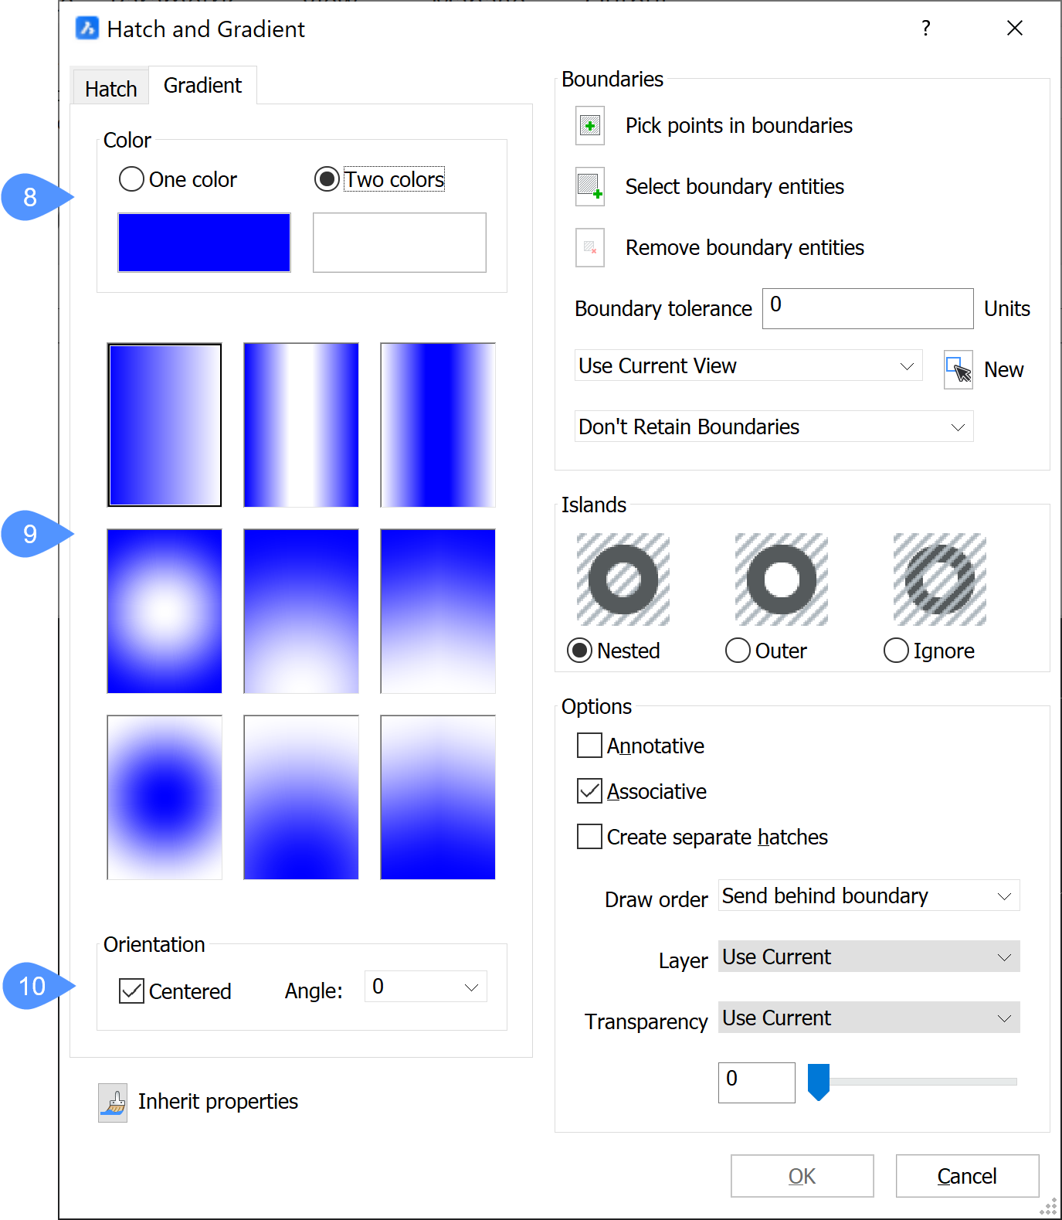Click the New view cursor icon
Image resolution: width=1062 pixels, height=1220 pixels.
click(x=958, y=370)
